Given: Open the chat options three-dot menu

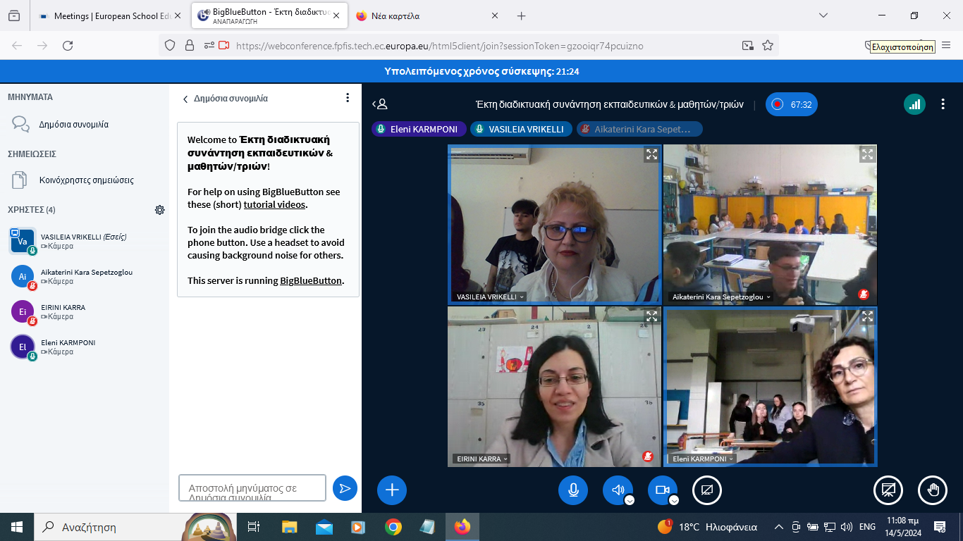Looking at the screenshot, I should point(348,98).
